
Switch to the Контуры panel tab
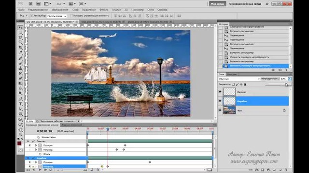(x=232, y=74)
